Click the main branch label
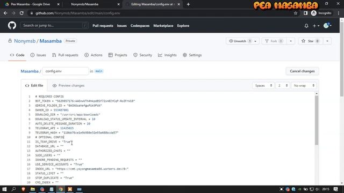The image size is (344, 193). click(x=99, y=71)
